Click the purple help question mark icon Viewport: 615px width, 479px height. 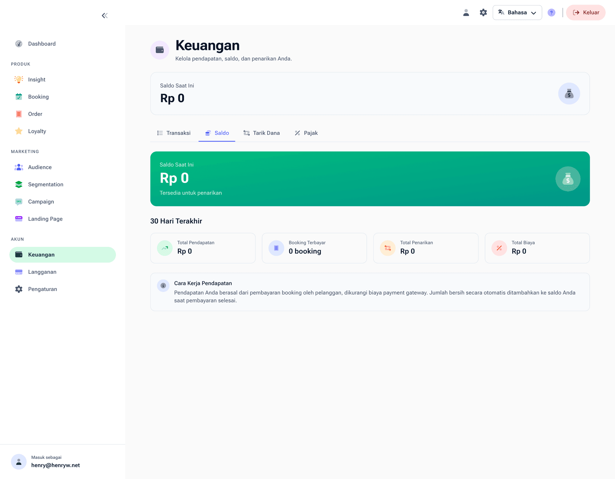[551, 12]
